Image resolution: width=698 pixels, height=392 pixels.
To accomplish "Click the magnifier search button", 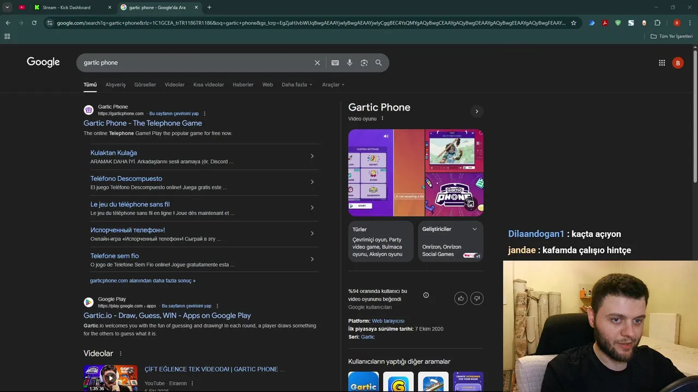I will pyautogui.click(x=378, y=63).
